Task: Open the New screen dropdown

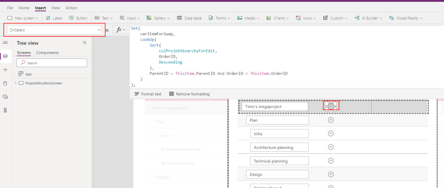Action: click(23, 18)
